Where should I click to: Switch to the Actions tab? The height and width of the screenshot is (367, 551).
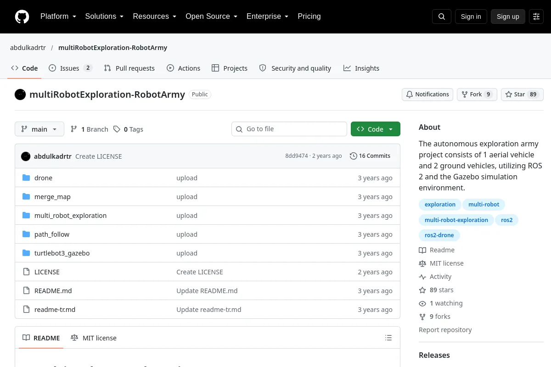click(x=184, y=68)
